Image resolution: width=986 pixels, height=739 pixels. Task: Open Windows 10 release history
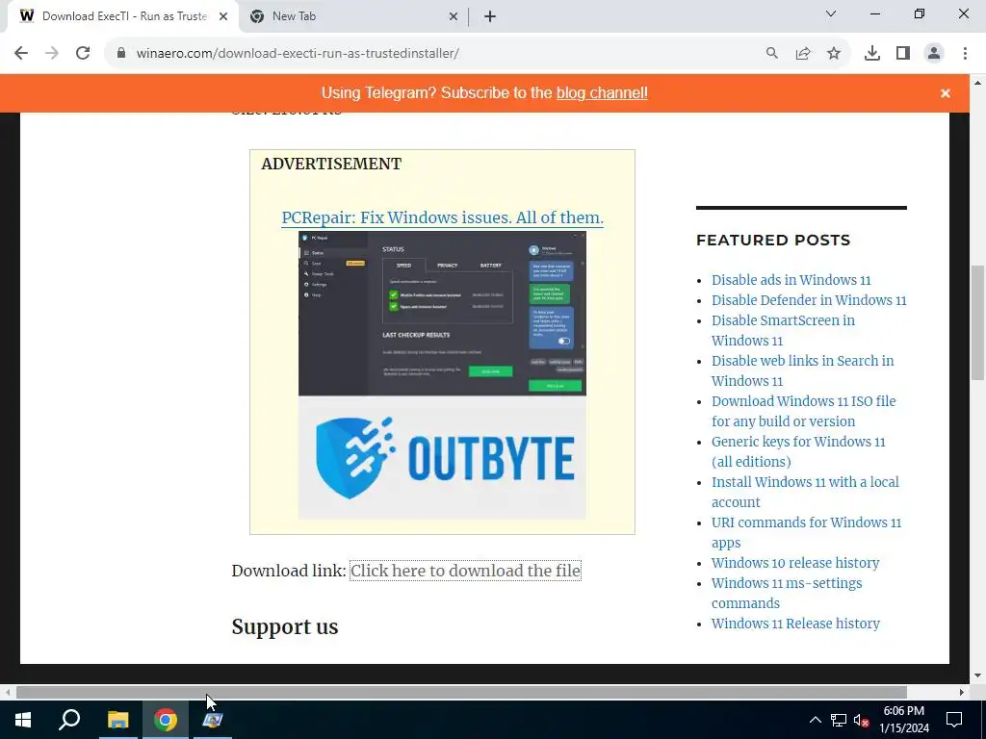[795, 563]
